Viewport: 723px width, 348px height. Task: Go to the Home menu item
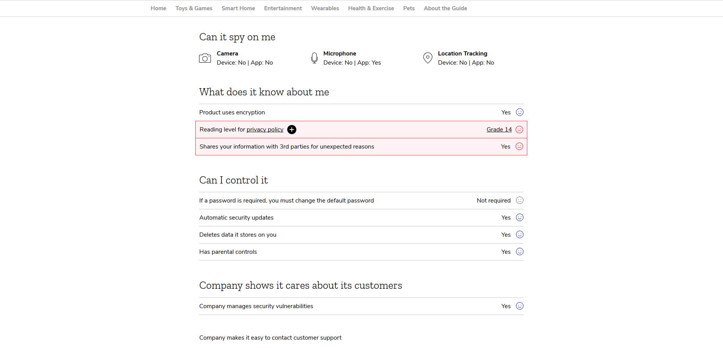[x=158, y=8]
